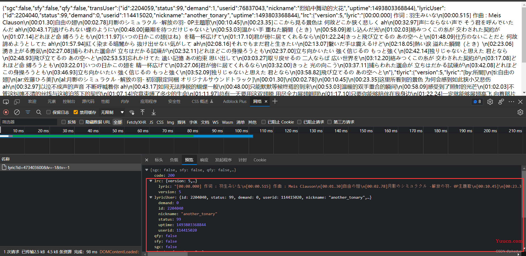Filter requests by JS type
The height and width of the screenshot is (256, 526).
click(x=151, y=122)
